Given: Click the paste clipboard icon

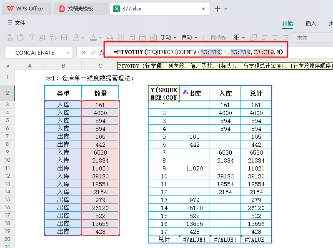Looking at the screenshot, I should (x=20, y=38).
